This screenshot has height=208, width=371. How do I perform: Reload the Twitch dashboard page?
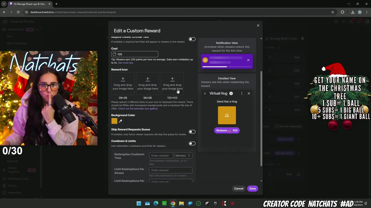tap(18, 12)
